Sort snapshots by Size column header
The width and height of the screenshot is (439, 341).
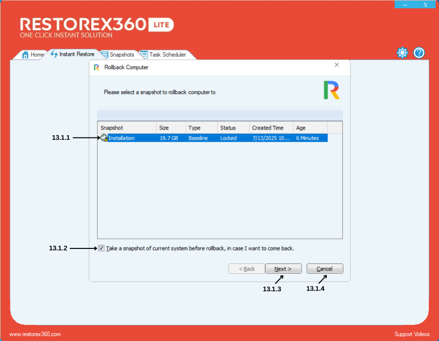171,128
